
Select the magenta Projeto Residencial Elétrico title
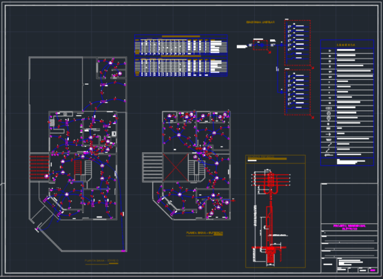pos(349,227)
